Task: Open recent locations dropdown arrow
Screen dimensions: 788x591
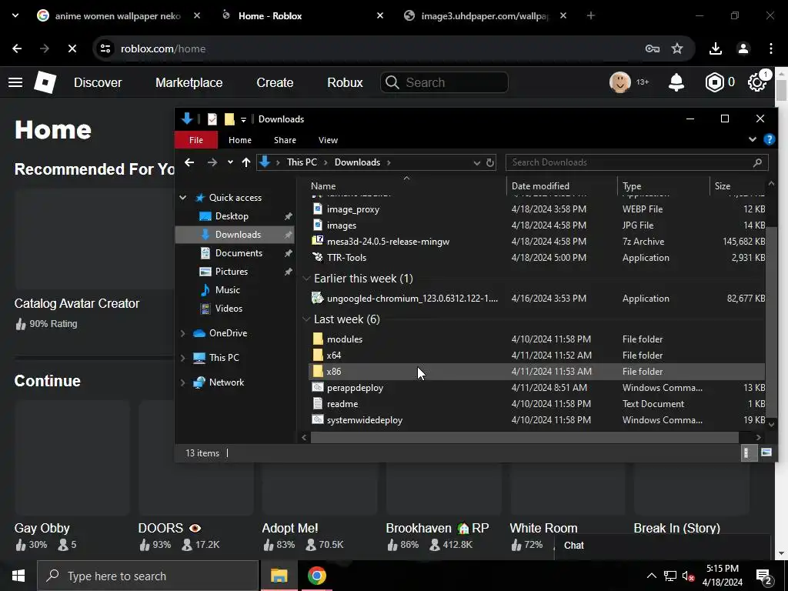Action: coord(230,162)
